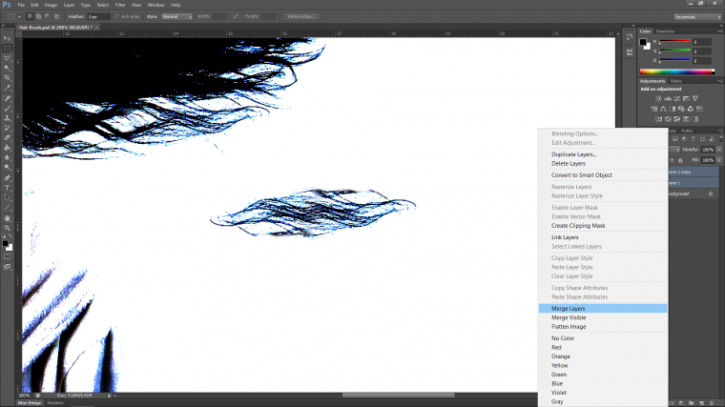Open the Mini Bridge tab
The image size is (725, 407).
(30, 403)
